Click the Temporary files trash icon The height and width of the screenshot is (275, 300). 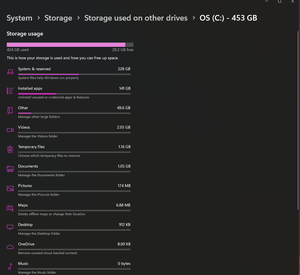10,149
